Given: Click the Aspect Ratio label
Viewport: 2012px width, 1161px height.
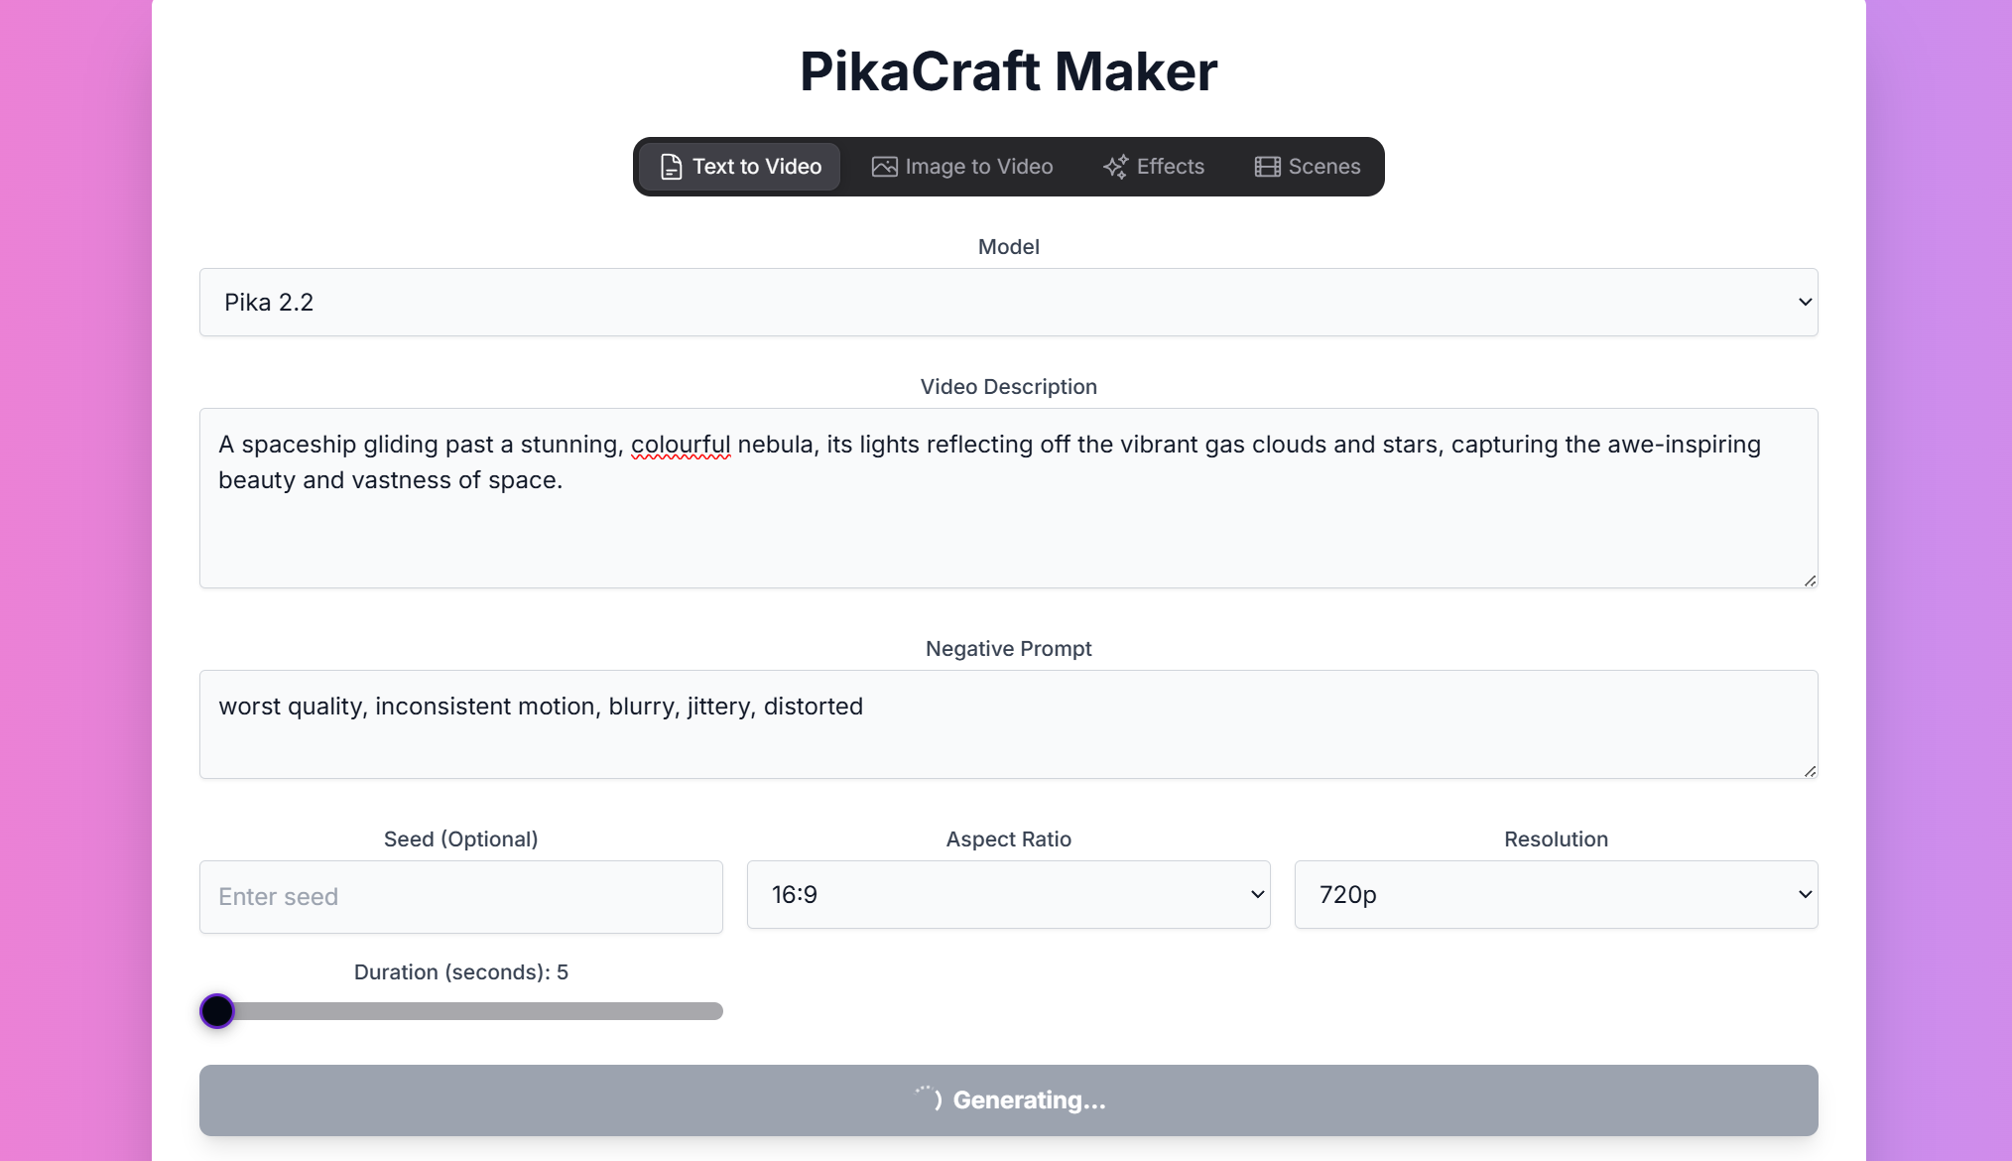Looking at the screenshot, I should click(1008, 839).
